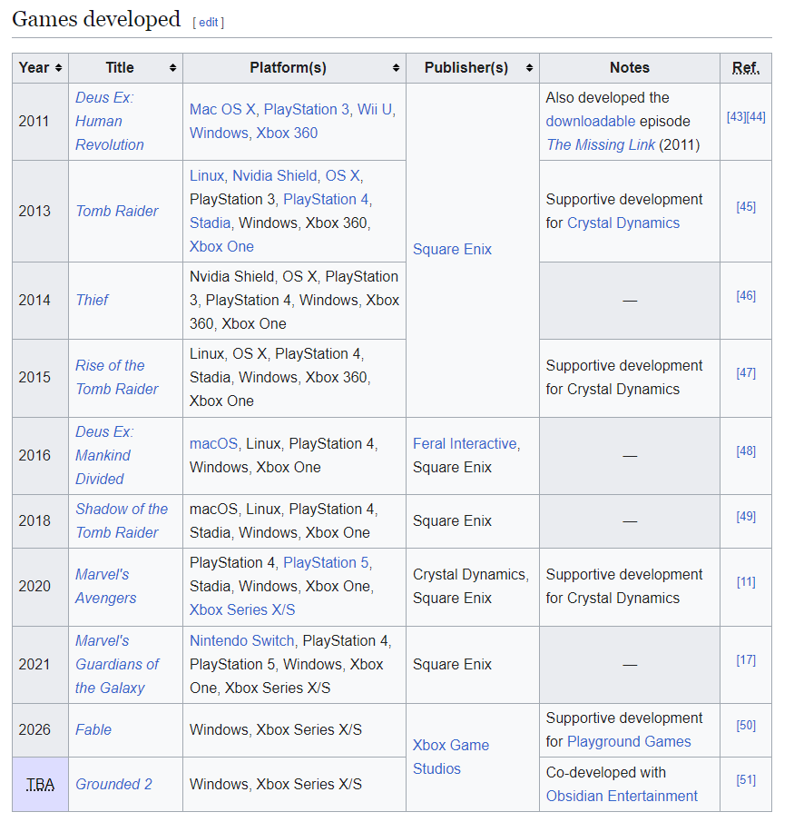The height and width of the screenshot is (822, 794).
Task: Open the Playground Games link
Action: [x=629, y=742]
